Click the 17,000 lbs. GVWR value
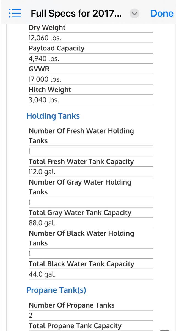176x331 pixels. (x=45, y=79)
